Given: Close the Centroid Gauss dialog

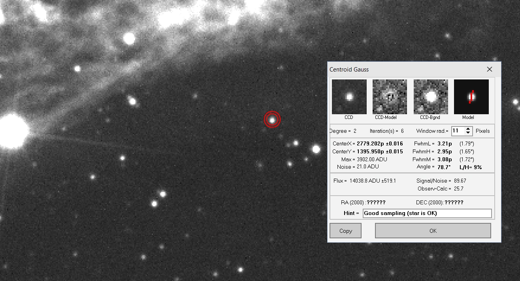Looking at the screenshot, I should tap(490, 70).
